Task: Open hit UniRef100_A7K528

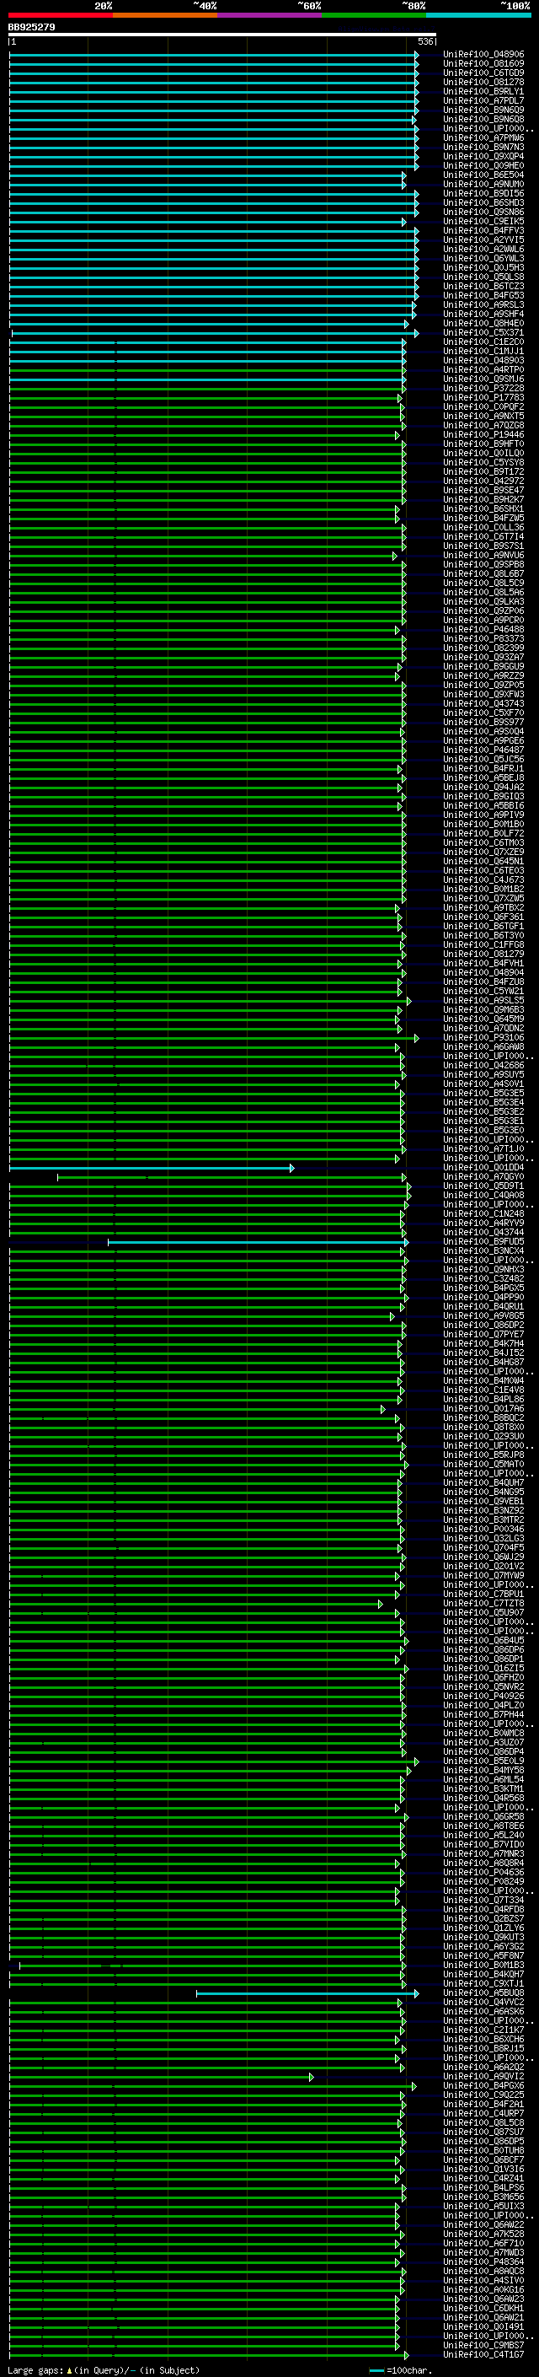Action: pos(483,2234)
